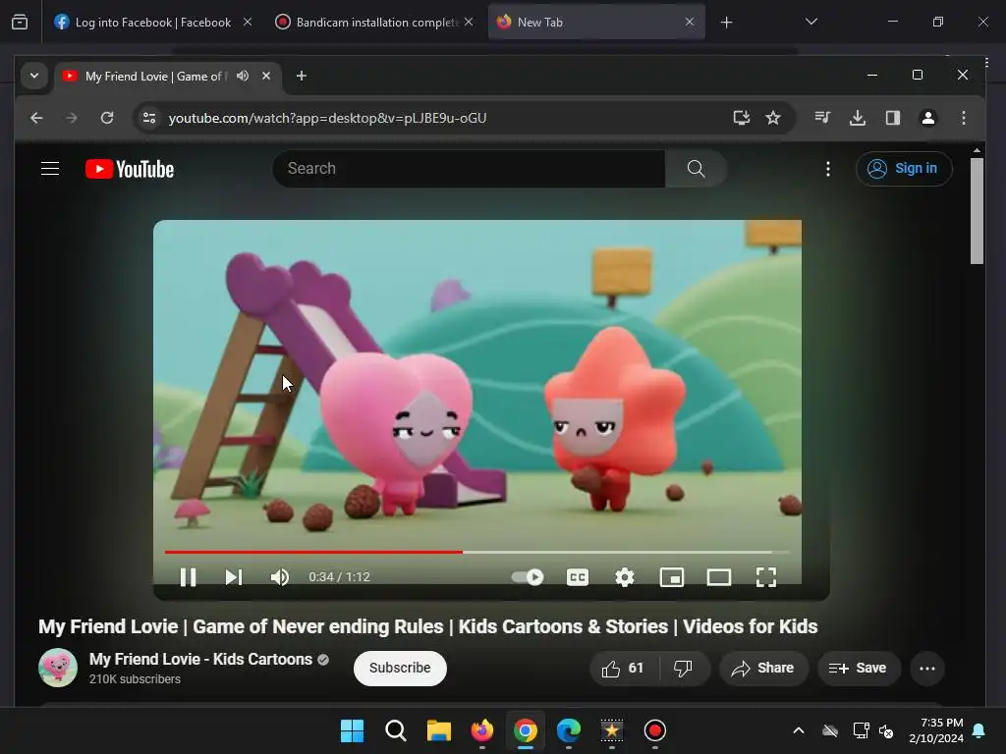The height and width of the screenshot is (754, 1006).
Task: Mute the video player volume icon
Action: click(x=280, y=577)
